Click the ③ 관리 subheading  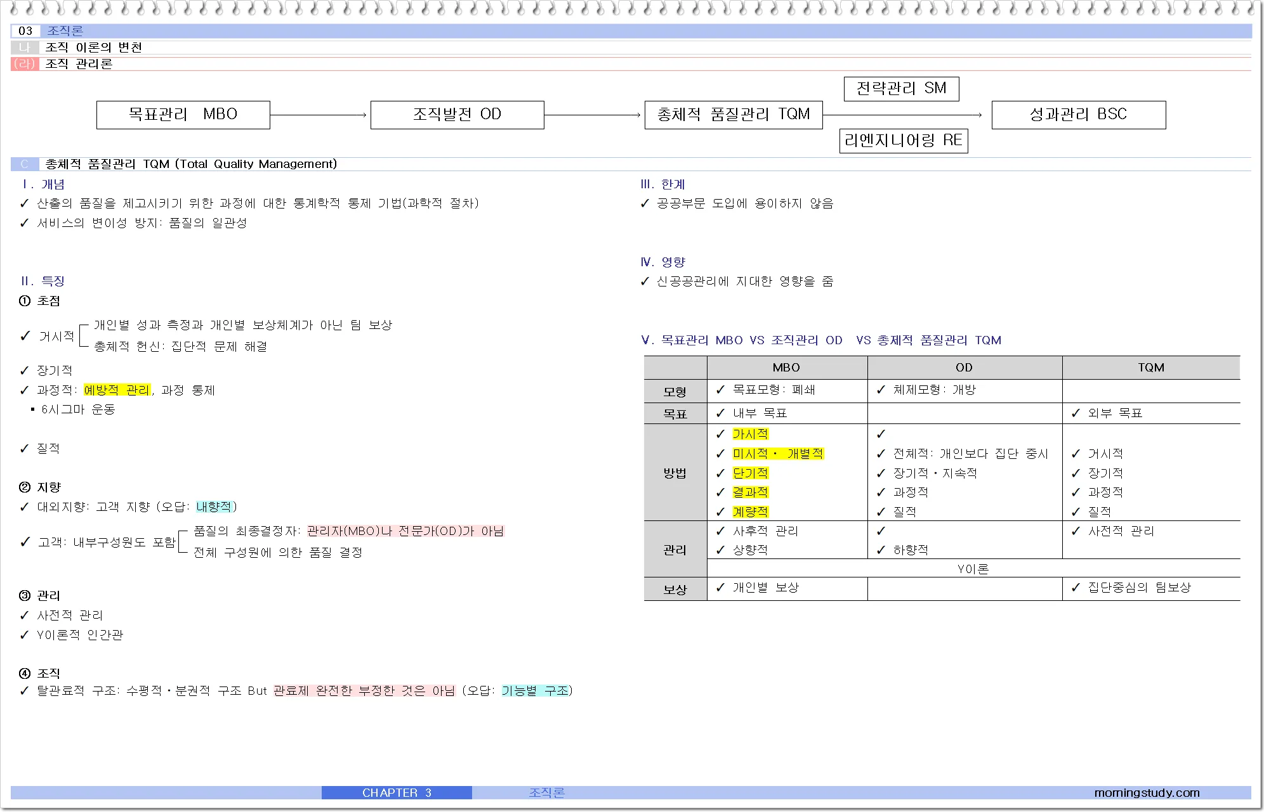coord(39,596)
